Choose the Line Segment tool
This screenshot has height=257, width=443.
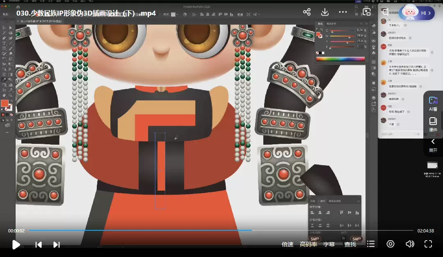[11, 43]
